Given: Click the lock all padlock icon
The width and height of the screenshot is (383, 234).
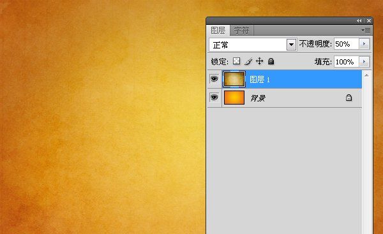Looking at the screenshot, I should [x=271, y=61].
